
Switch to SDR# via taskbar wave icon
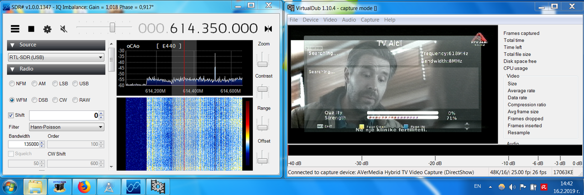pyautogui.click(x=133, y=186)
